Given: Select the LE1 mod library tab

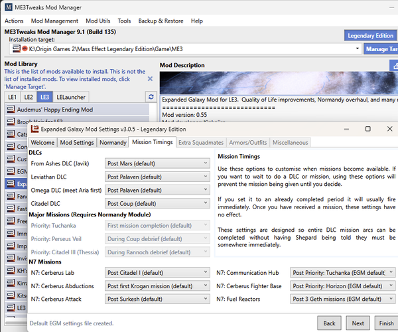Looking at the screenshot, I should [12, 97].
